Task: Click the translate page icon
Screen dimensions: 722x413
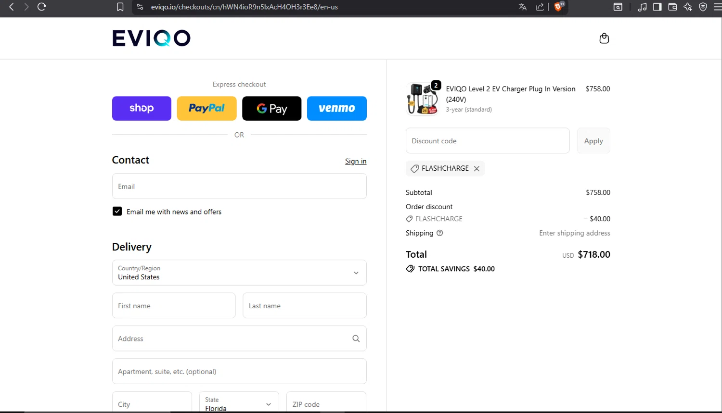Action: (x=523, y=7)
